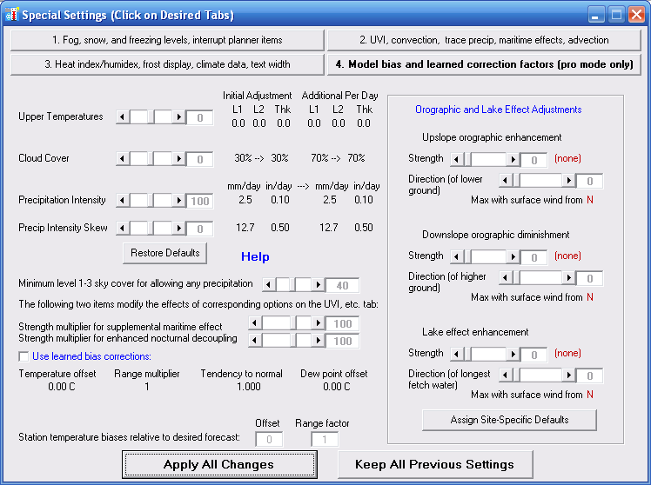The height and width of the screenshot is (485, 651).
Task: Open the blue Help link
Action: coord(255,257)
